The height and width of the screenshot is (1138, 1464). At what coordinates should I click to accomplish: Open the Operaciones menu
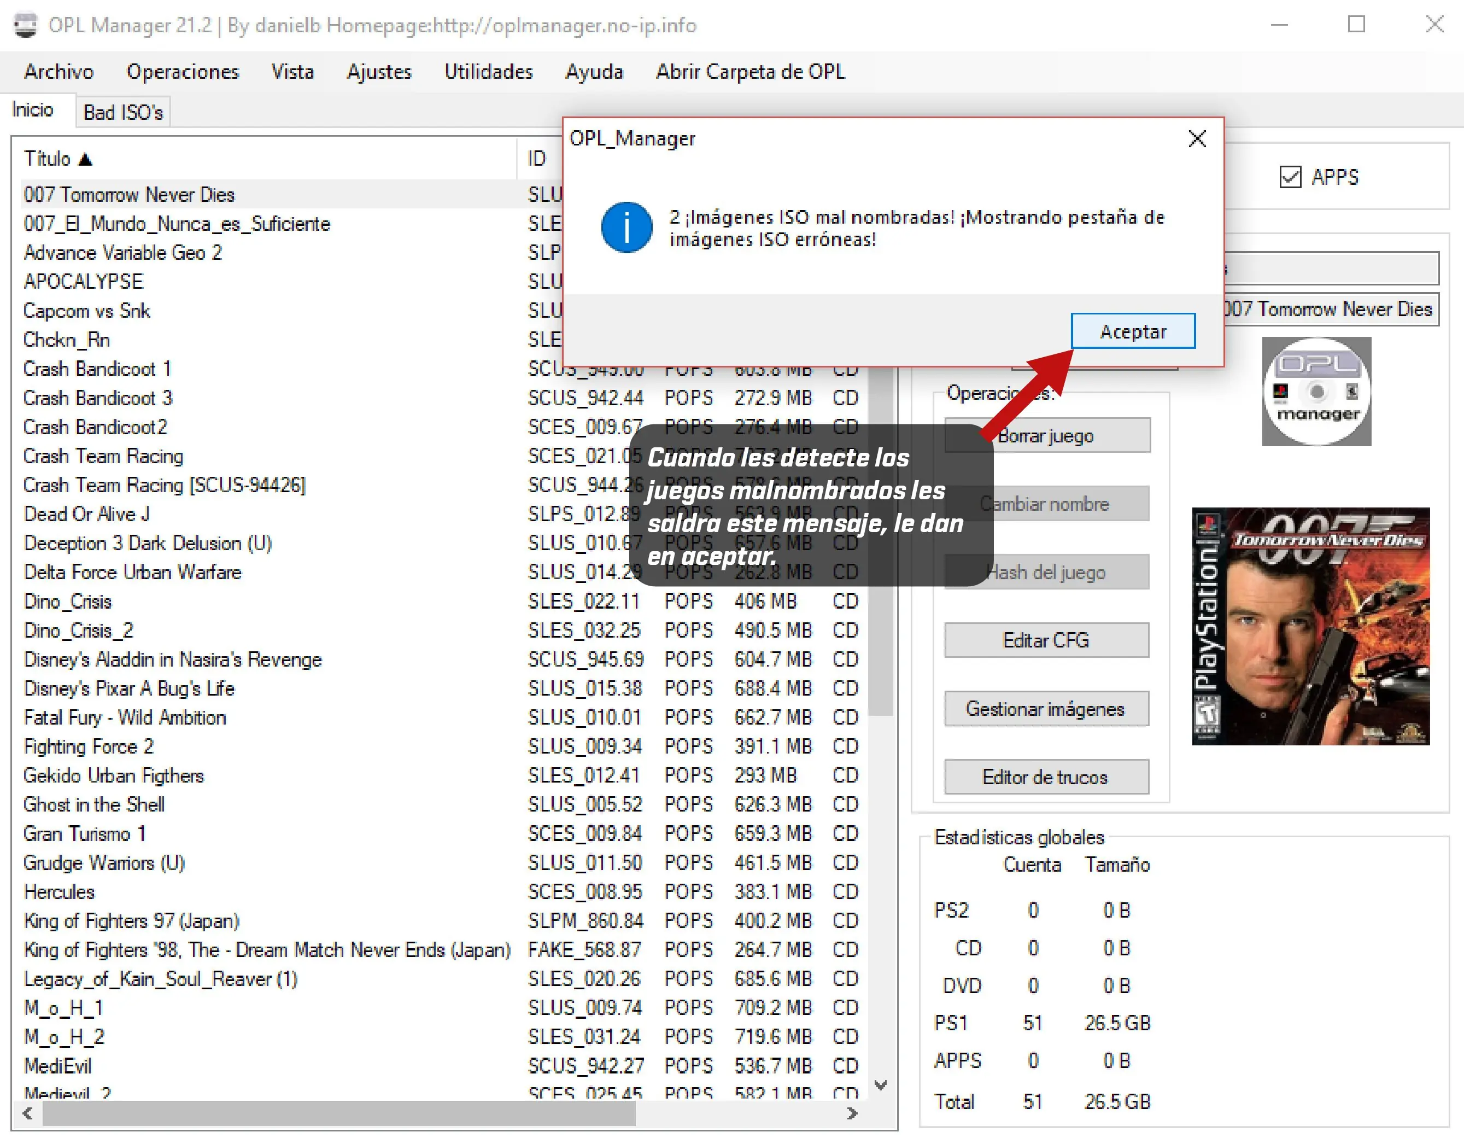(183, 71)
